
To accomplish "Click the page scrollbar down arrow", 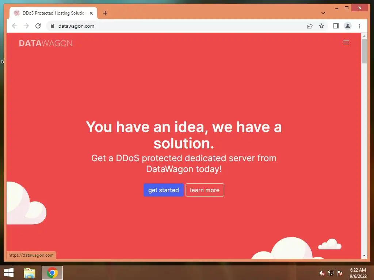I will pos(364,256).
